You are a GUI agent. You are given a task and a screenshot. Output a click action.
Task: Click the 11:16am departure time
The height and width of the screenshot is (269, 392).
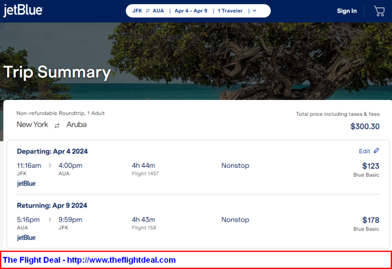pyautogui.click(x=29, y=165)
